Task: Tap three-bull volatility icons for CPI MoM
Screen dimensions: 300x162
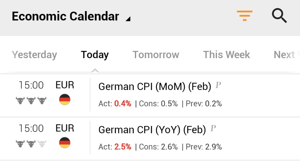Action: pos(31,100)
